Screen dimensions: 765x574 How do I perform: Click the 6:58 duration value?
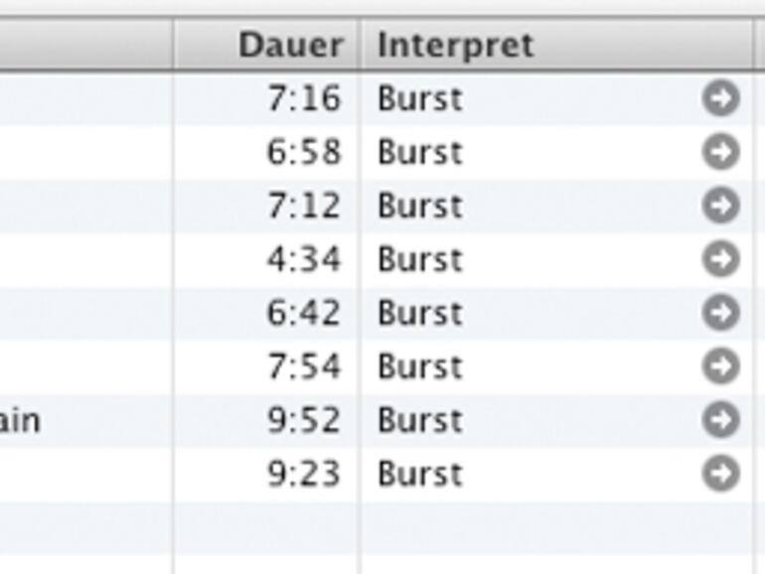pos(303,152)
